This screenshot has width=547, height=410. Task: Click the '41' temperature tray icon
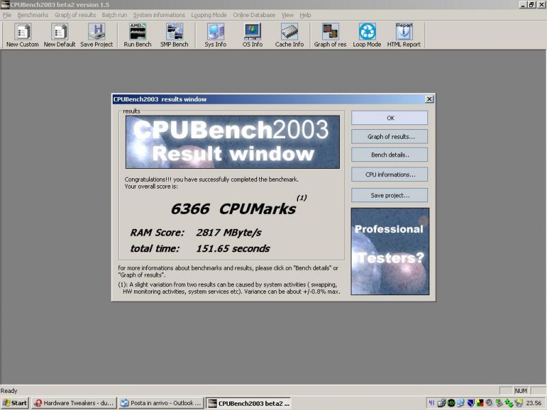431,403
